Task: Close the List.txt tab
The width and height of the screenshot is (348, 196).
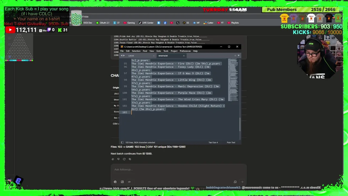Action: [x=154, y=56]
